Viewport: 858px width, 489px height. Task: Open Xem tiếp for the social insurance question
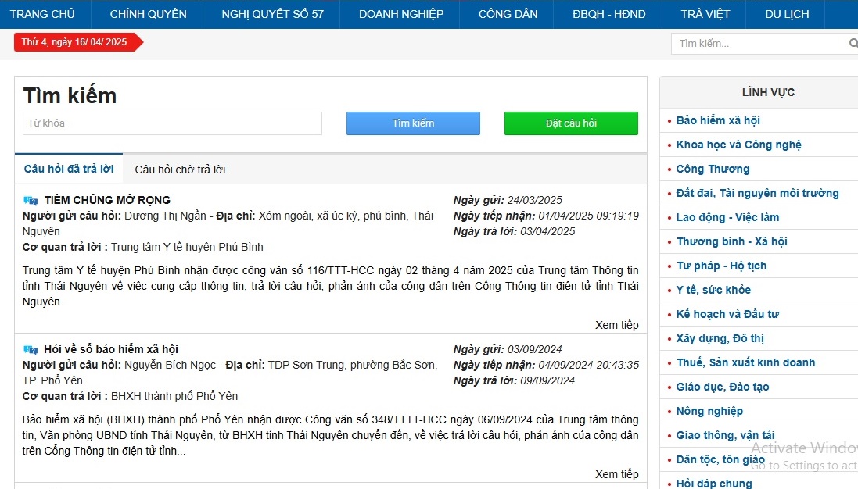(616, 474)
